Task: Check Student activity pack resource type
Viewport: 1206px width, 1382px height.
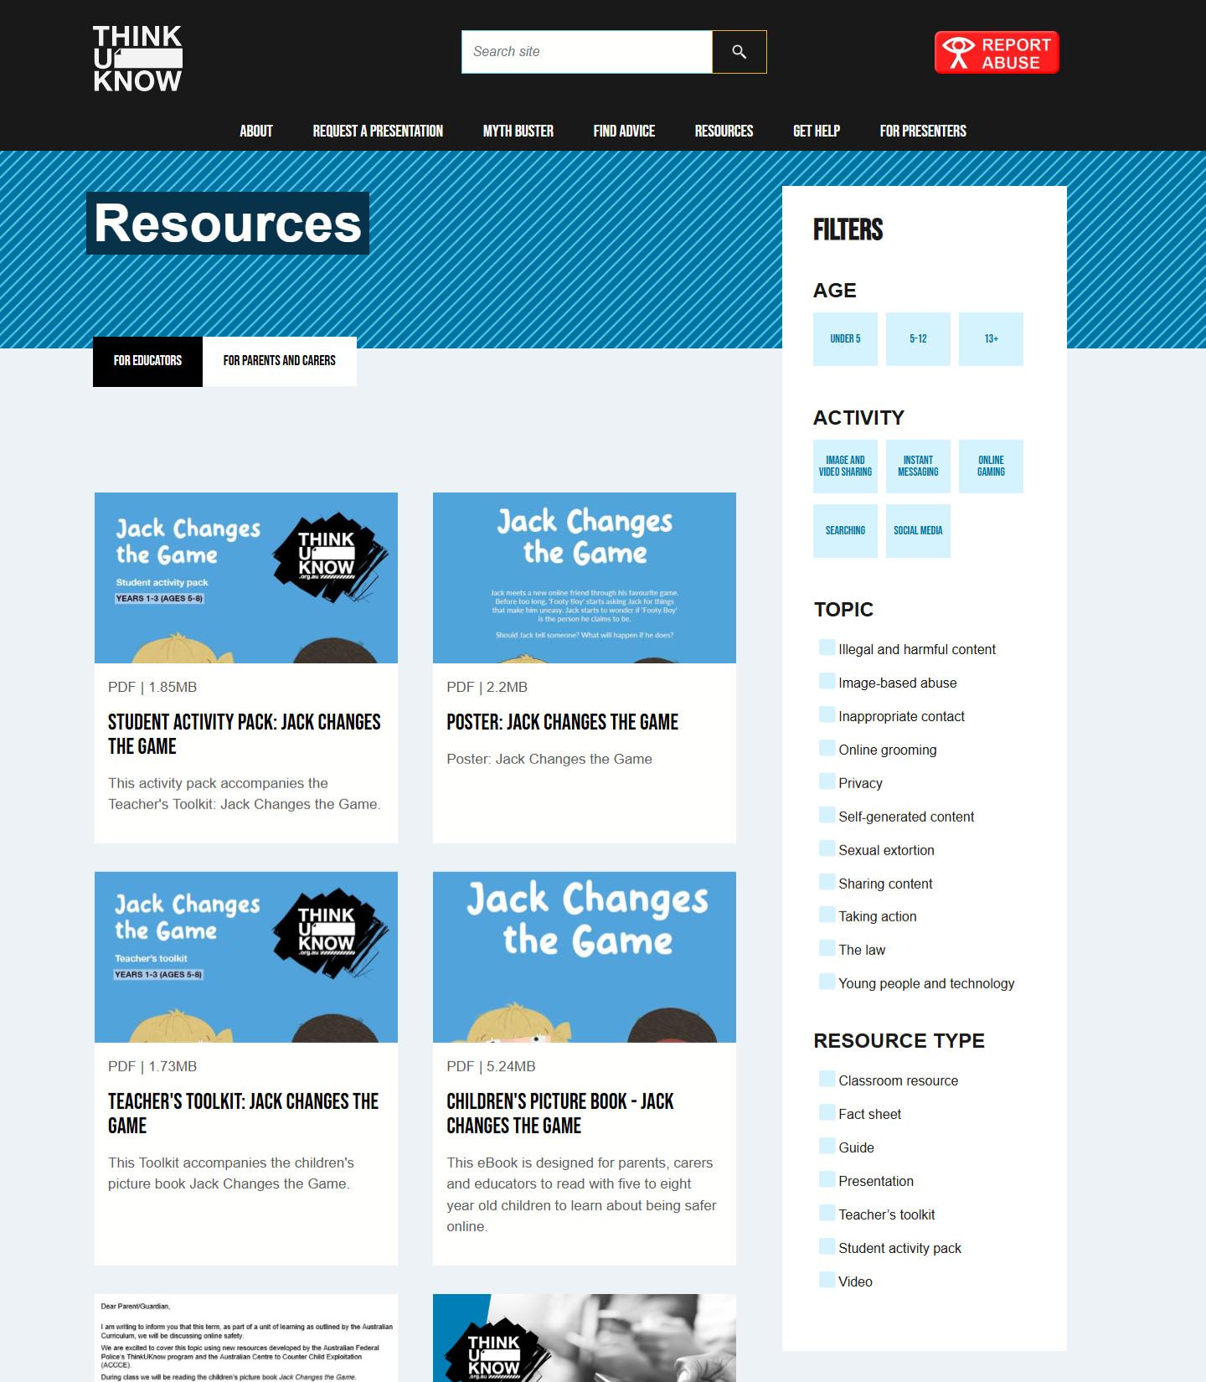Action: point(827,1247)
